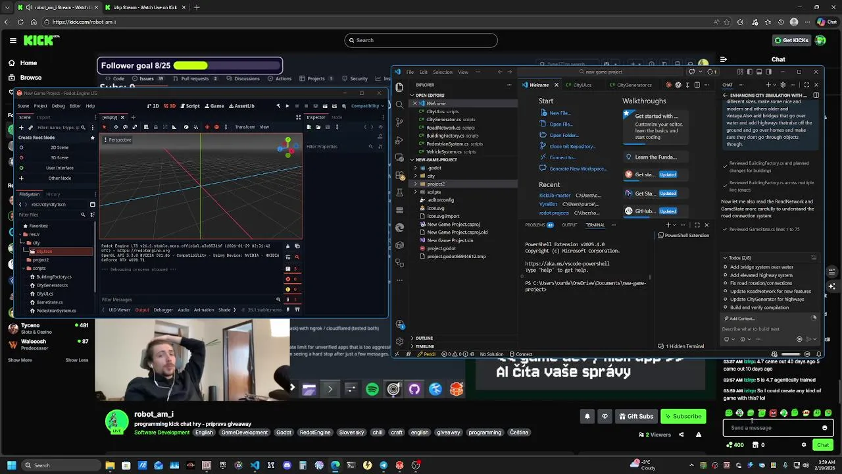Toggle 'Fix road rotation/connections' todo circle

point(726,283)
